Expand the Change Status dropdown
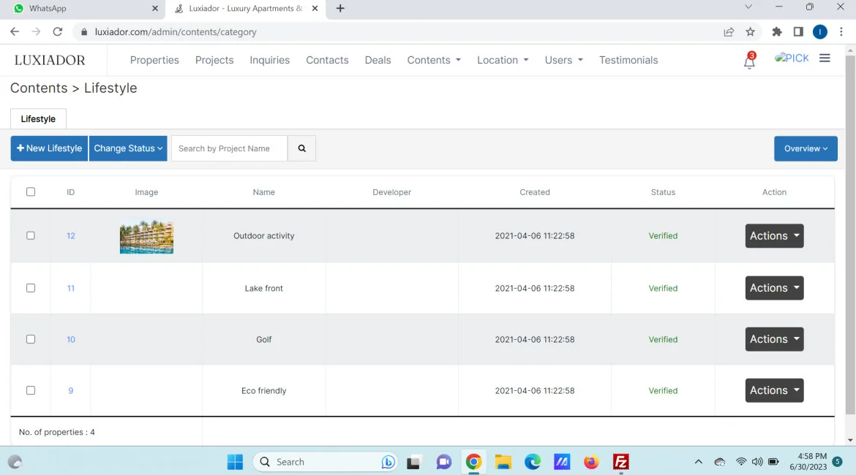 pos(128,148)
